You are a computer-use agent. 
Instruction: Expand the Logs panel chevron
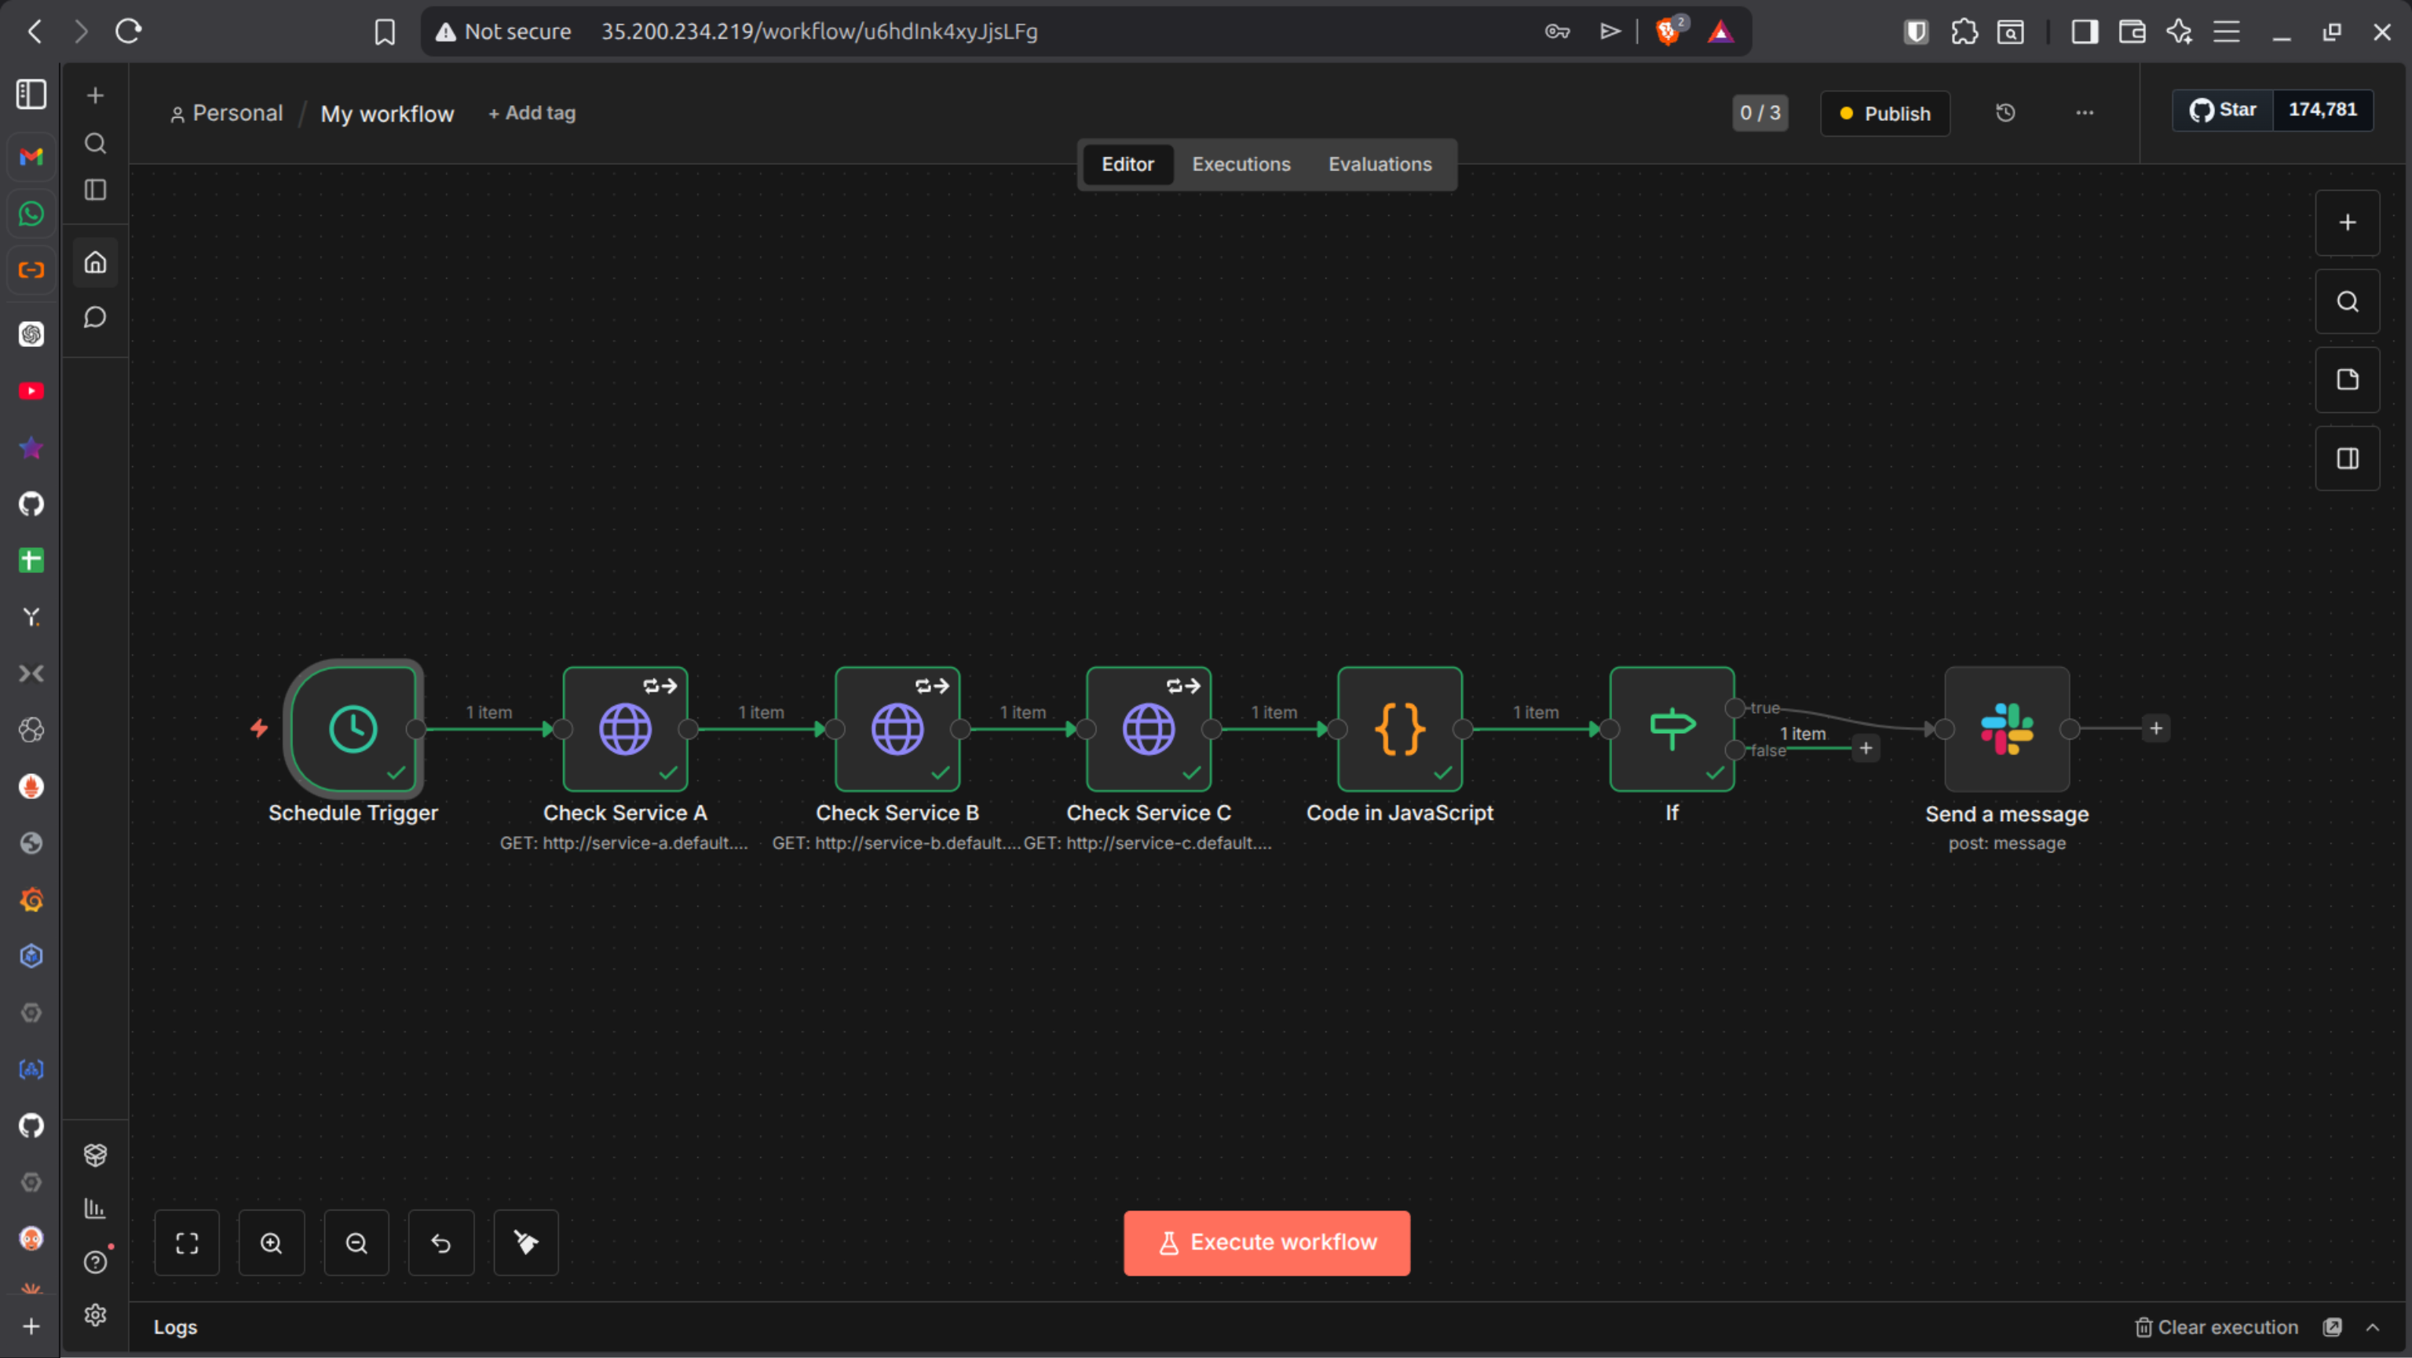pyautogui.click(x=2372, y=1327)
